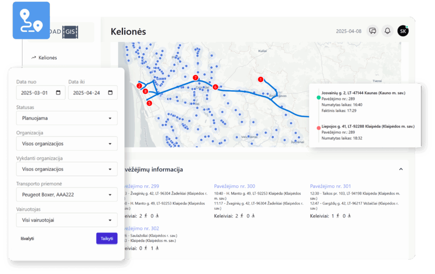Open the notifications bell
Viewport: 435px width, 274px height.
[387, 31]
